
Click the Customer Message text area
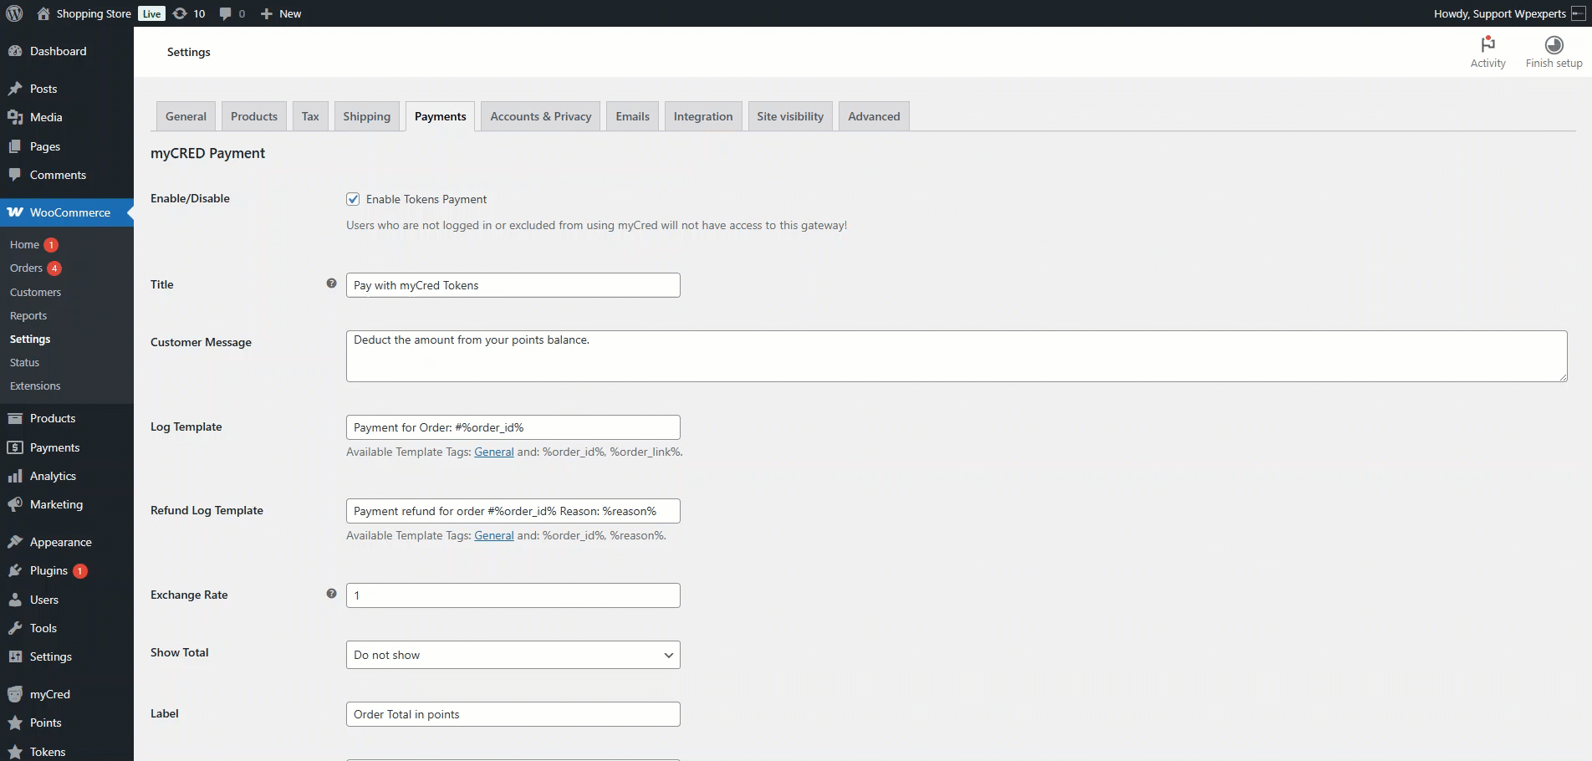tap(956, 356)
